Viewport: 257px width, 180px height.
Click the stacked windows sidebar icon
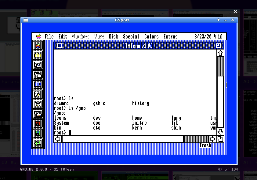tap(38, 75)
